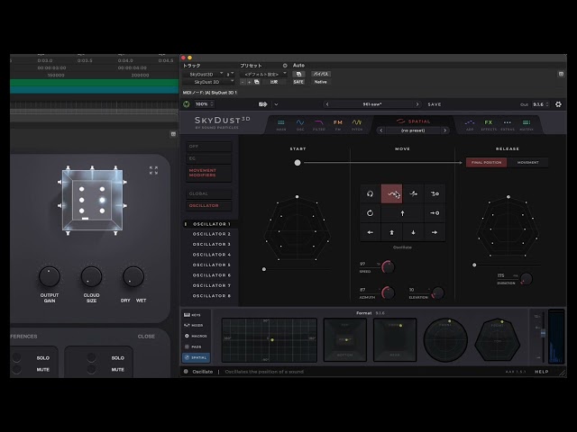Image resolution: width=577 pixels, height=432 pixels.
Task: Open the 100% zoom stepper
Action: (x=204, y=104)
